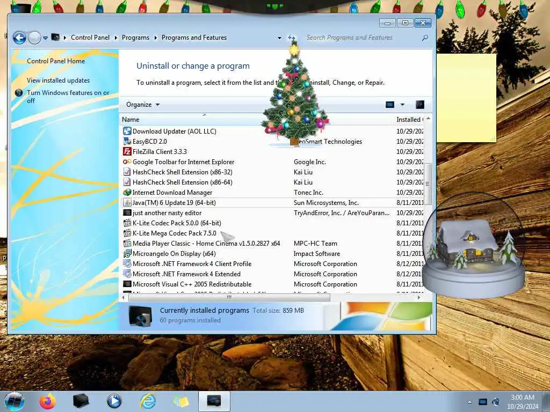Select Microangelo On Display (x64) icon

click(127, 253)
